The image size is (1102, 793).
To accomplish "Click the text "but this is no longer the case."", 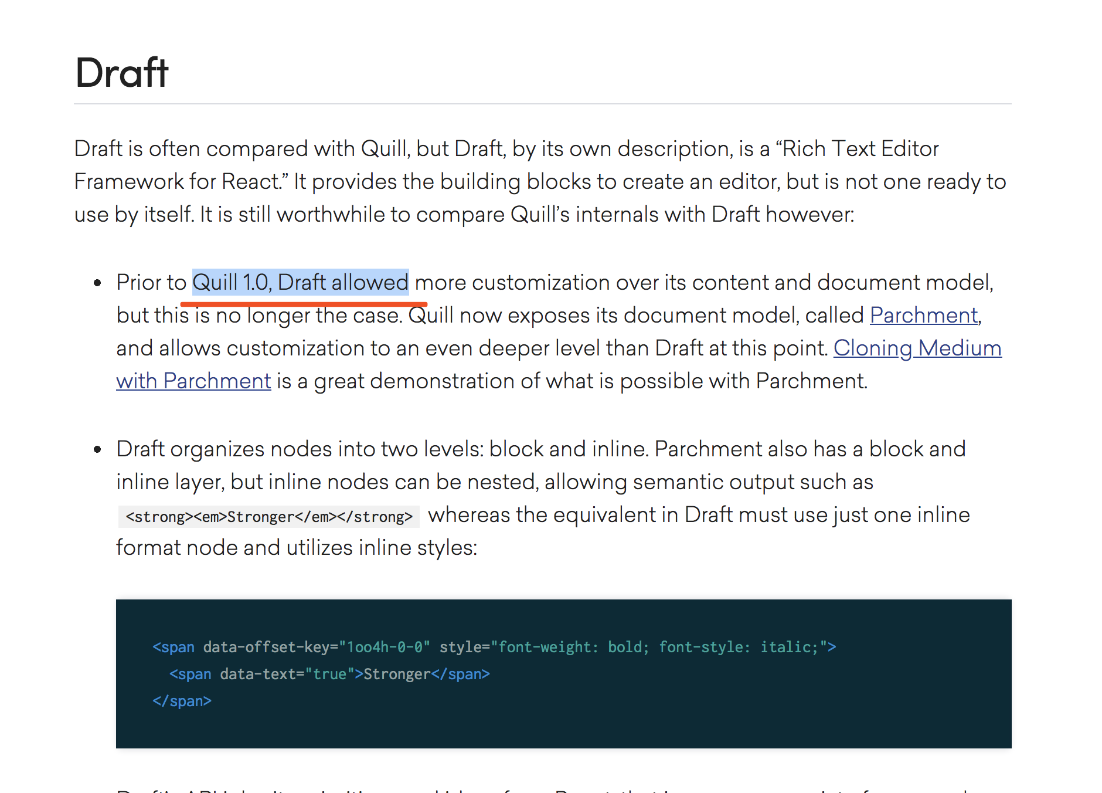I will [259, 316].
